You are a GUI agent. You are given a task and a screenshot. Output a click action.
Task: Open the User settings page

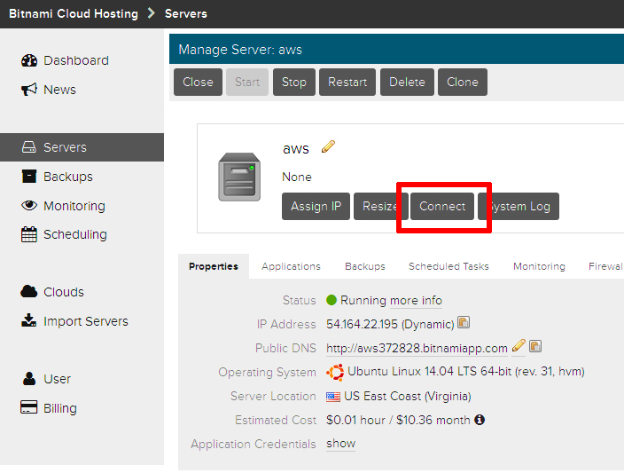(58, 379)
